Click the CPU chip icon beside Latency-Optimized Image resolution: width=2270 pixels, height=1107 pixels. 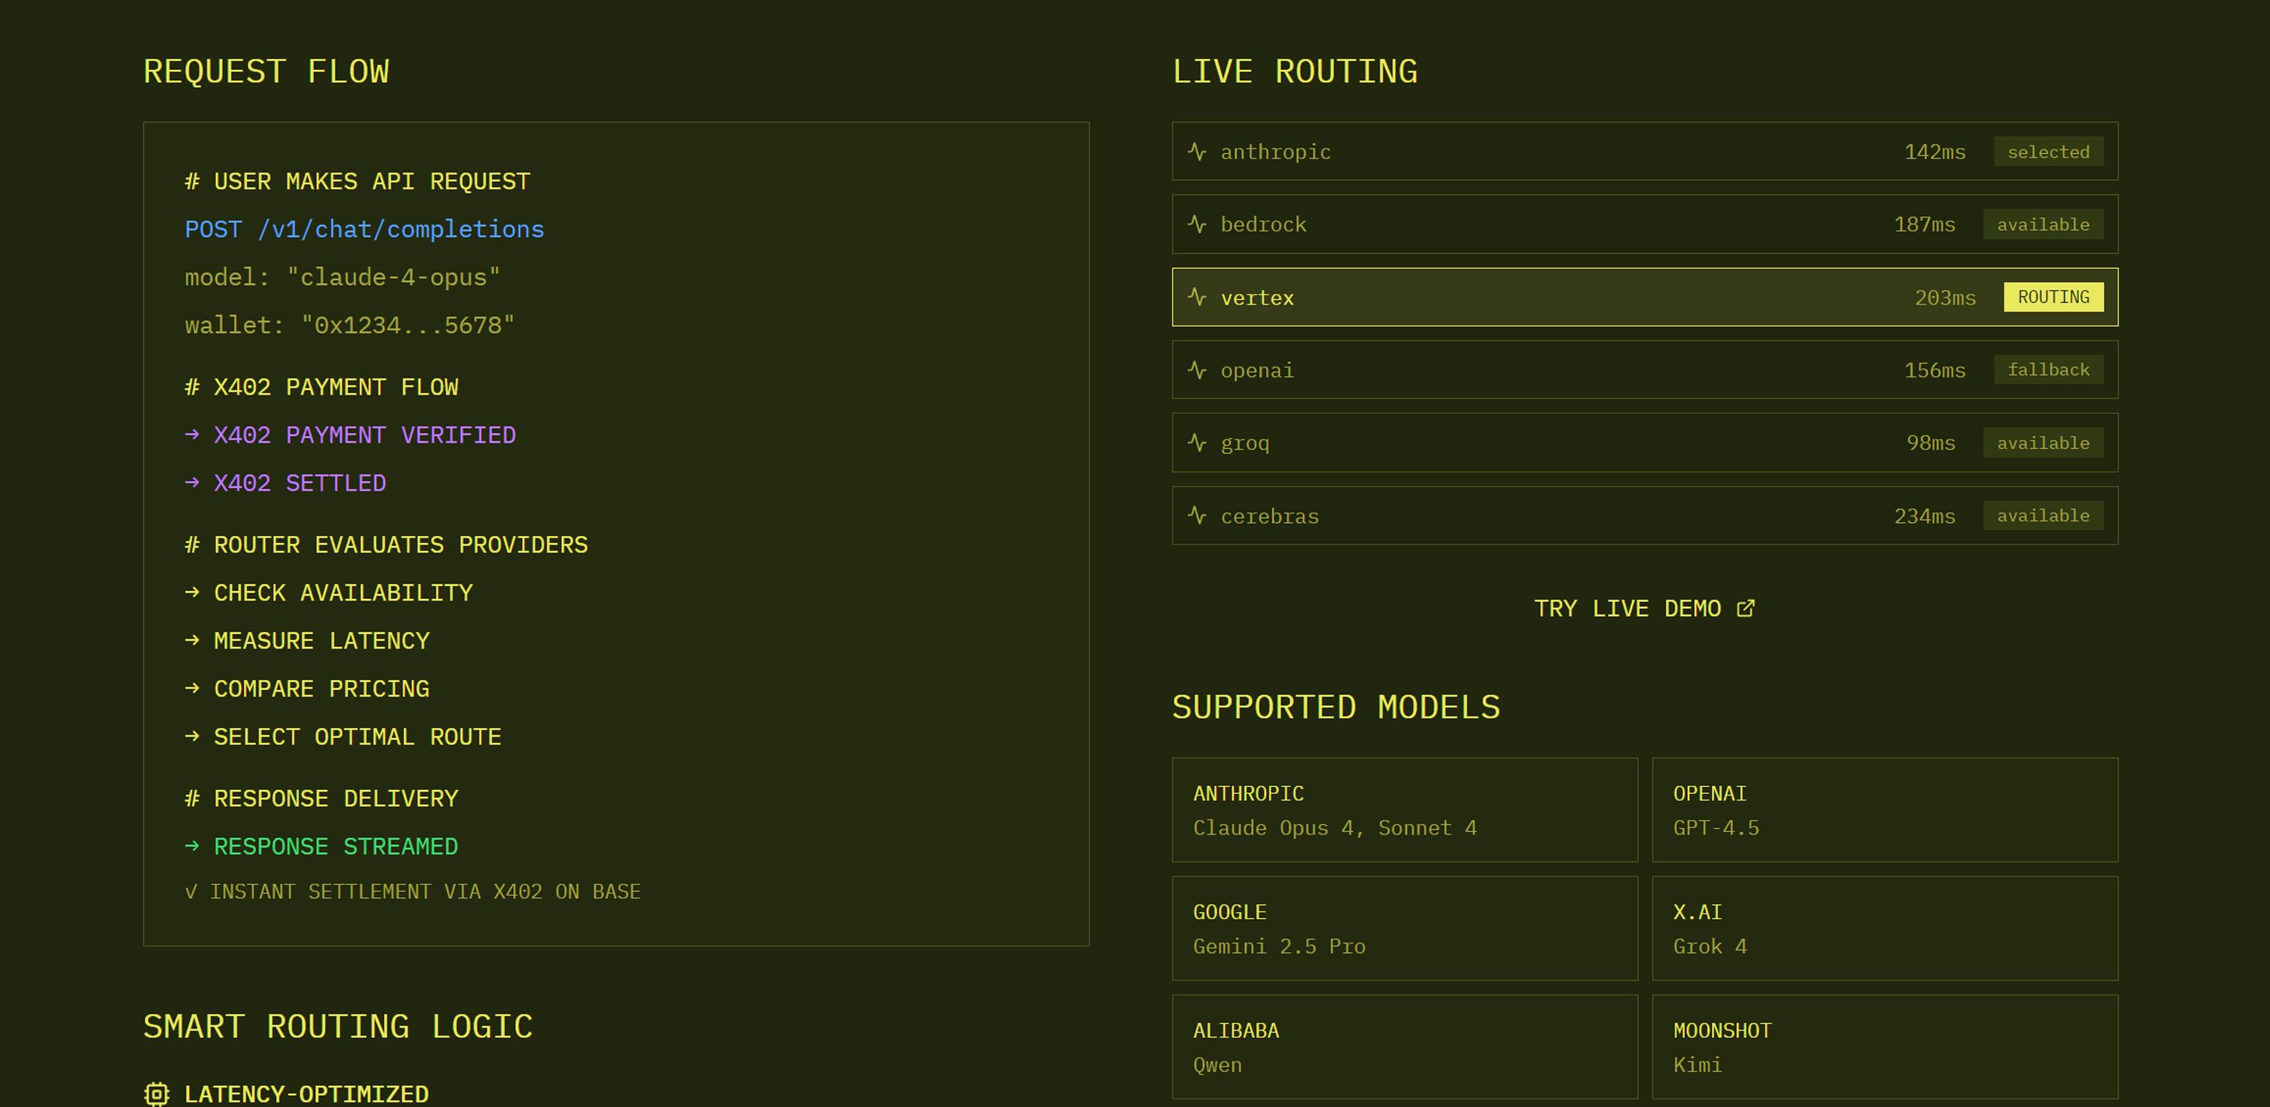tap(157, 1094)
